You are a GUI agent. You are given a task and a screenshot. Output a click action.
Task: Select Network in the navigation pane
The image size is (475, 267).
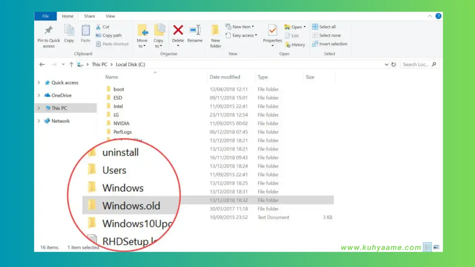click(60, 121)
